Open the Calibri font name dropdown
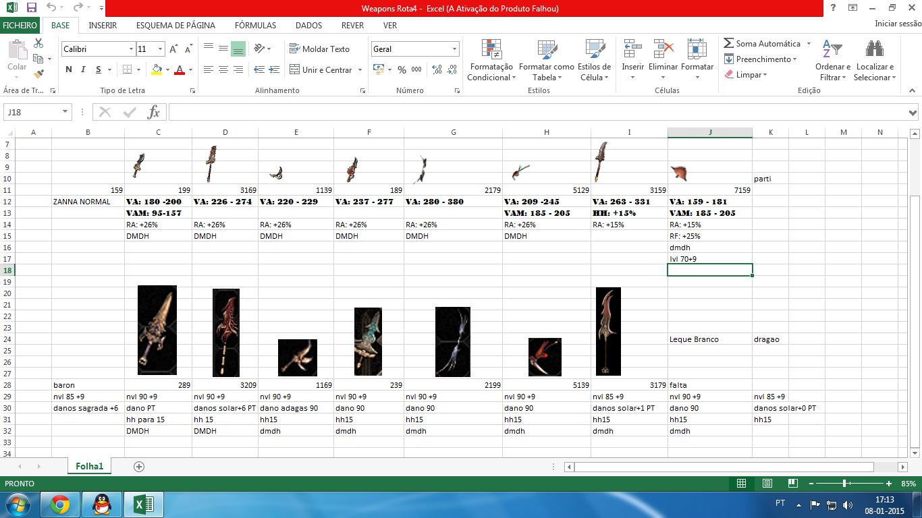Screen dimensions: 922x518 point(132,49)
